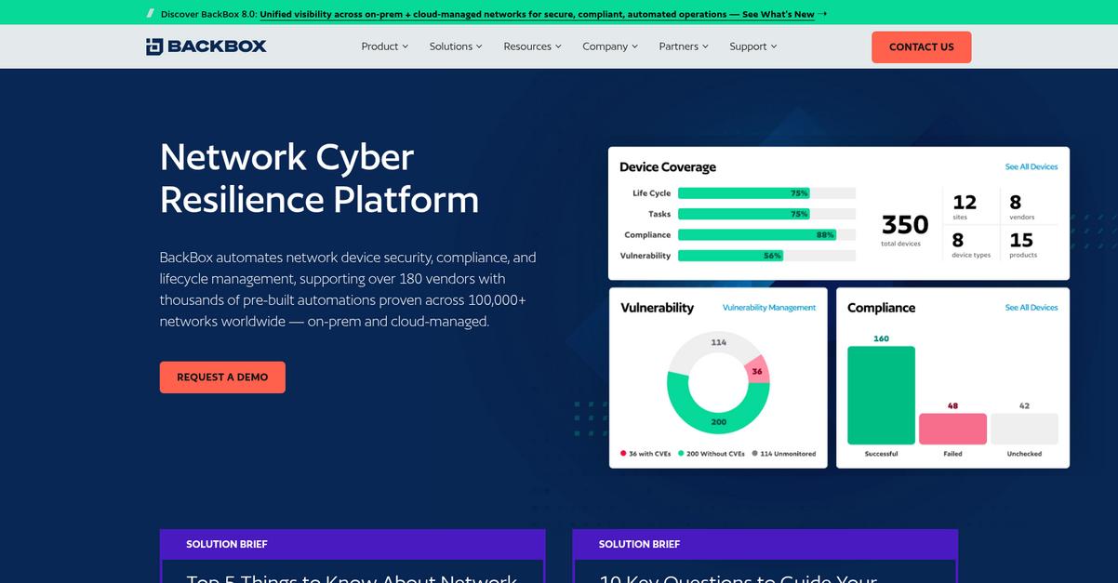Click the green Successful bar in Compliance chart
Screen dimensions: 1118x583
[881, 395]
